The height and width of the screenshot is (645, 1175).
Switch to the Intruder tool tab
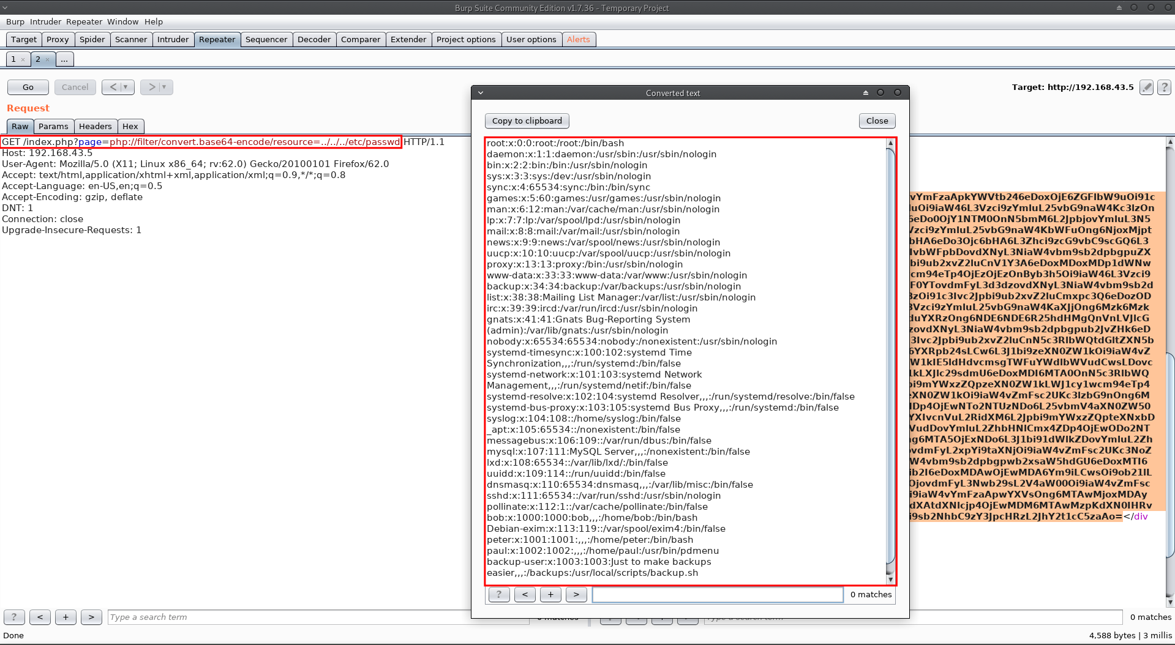click(173, 39)
